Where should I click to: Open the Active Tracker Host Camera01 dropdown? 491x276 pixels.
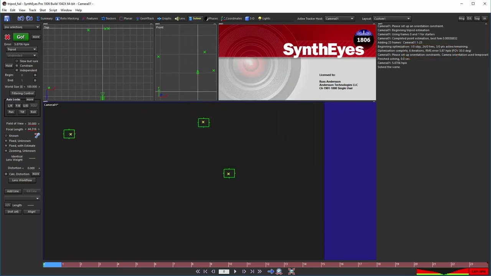(339, 18)
